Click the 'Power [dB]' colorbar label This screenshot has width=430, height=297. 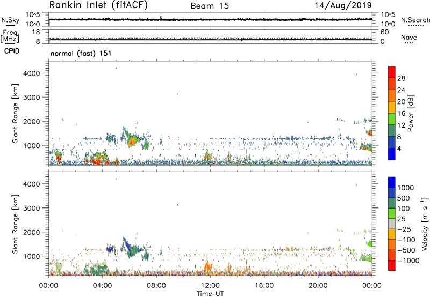(x=410, y=113)
